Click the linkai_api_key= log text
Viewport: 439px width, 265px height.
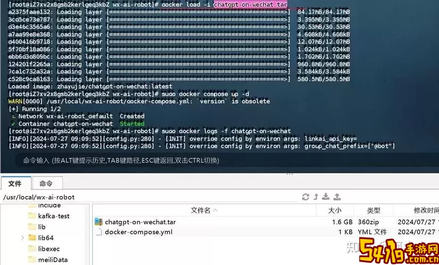click(x=331, y=138)
